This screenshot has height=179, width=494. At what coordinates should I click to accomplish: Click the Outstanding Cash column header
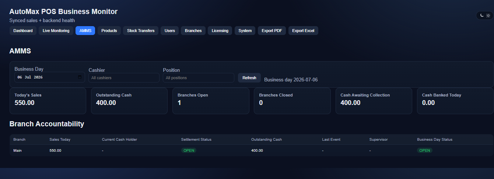pyautogui.click(x=266, y=140)
